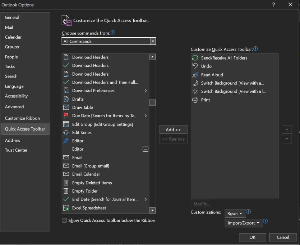Image resolution: width=300 pixels, height=245 pixels.
Task: Expand the Due Date submenu arrow
Action: 146,116
